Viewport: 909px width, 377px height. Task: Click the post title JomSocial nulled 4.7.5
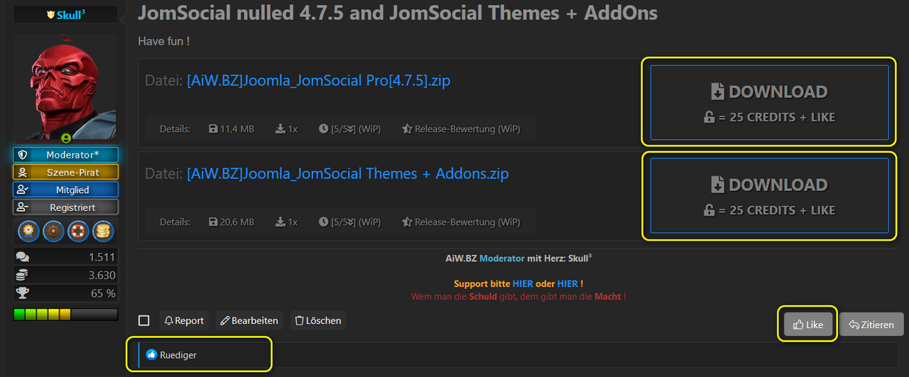coord(398,13)
